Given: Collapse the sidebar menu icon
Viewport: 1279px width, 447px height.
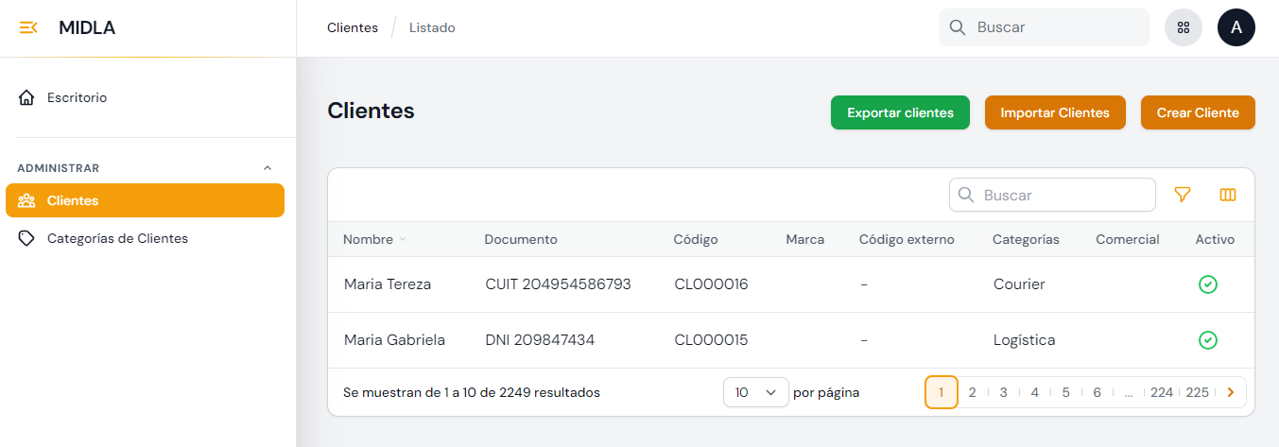Looking at the screenshot, I should (x=28, y=27).
